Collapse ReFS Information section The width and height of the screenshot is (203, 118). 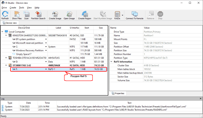[111, 62]
